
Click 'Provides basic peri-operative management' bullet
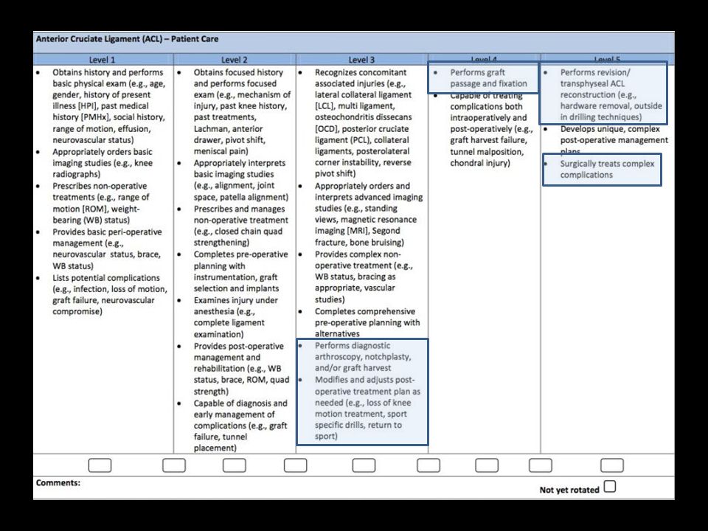point(107,249)
